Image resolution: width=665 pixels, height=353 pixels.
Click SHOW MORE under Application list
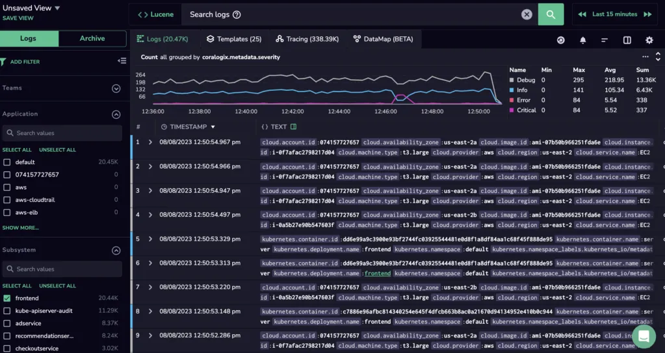point(20,228)
